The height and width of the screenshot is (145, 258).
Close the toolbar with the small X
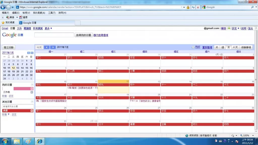click(x=3, y=17)
